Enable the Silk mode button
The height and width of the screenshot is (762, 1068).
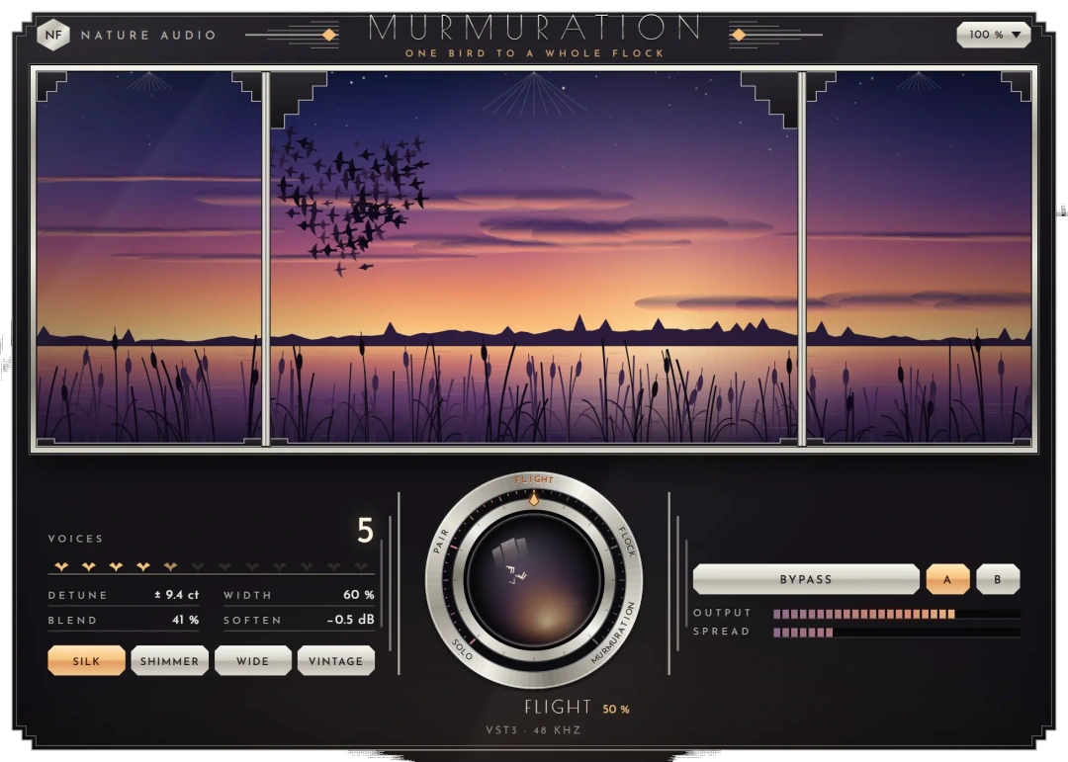tap(86, 660)
